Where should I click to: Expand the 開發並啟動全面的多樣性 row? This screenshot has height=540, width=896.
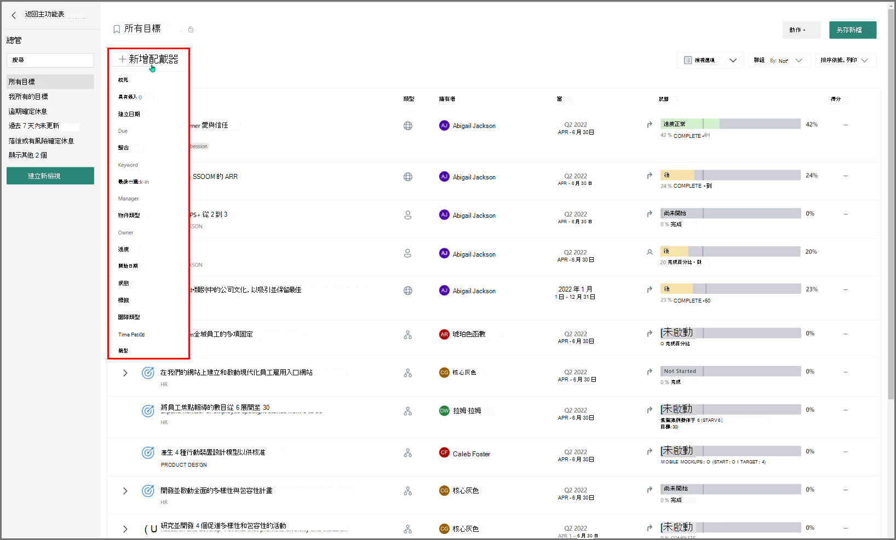125,491
